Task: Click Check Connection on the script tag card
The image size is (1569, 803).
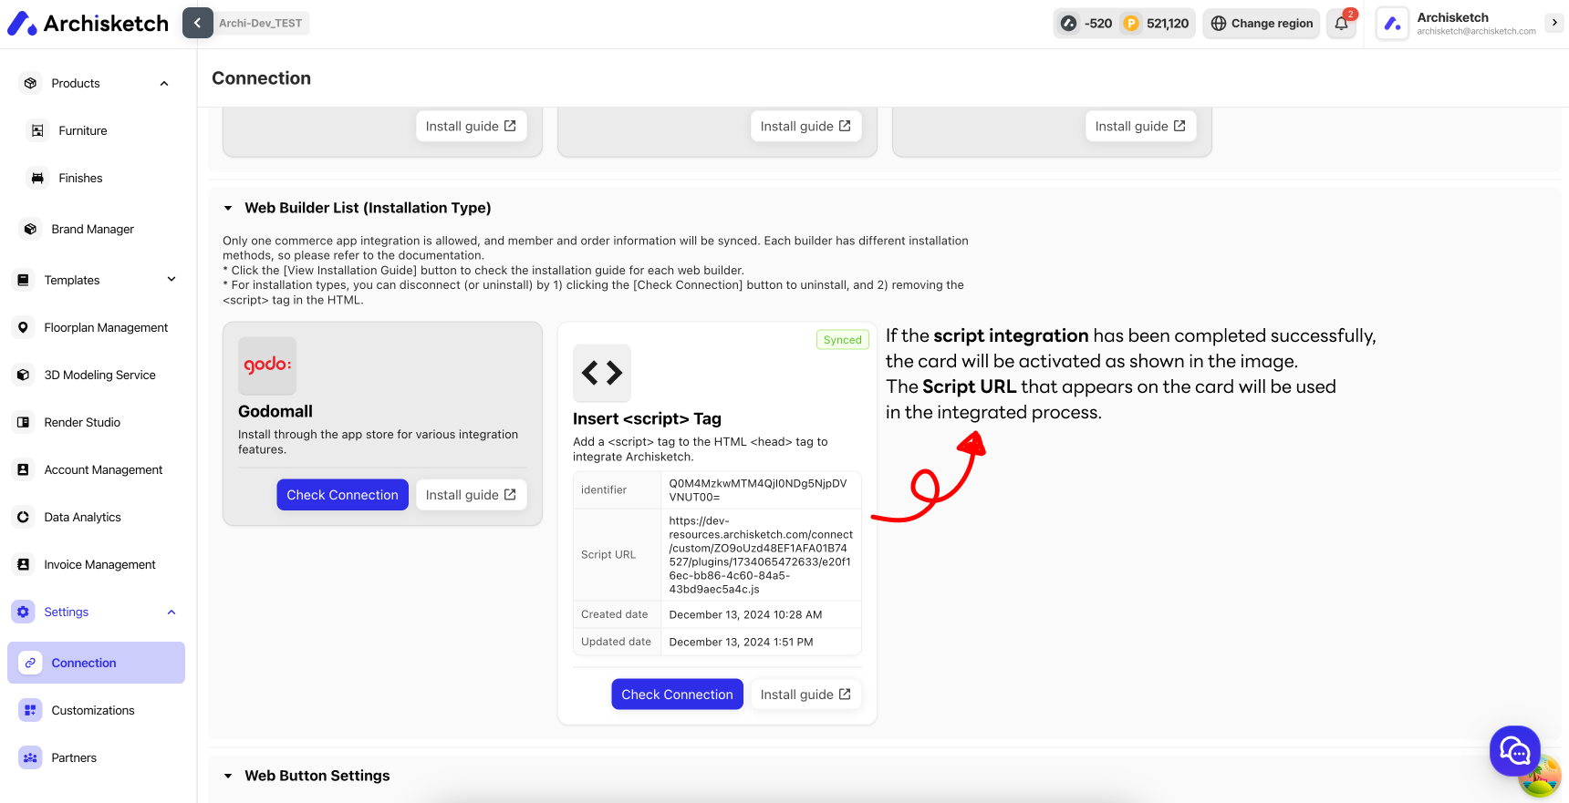Action: (677, 695)
